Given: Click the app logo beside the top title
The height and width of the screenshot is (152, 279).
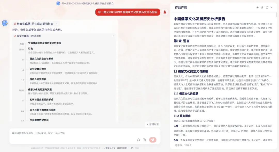Looking at the screenshot, I should pos(58,3).
